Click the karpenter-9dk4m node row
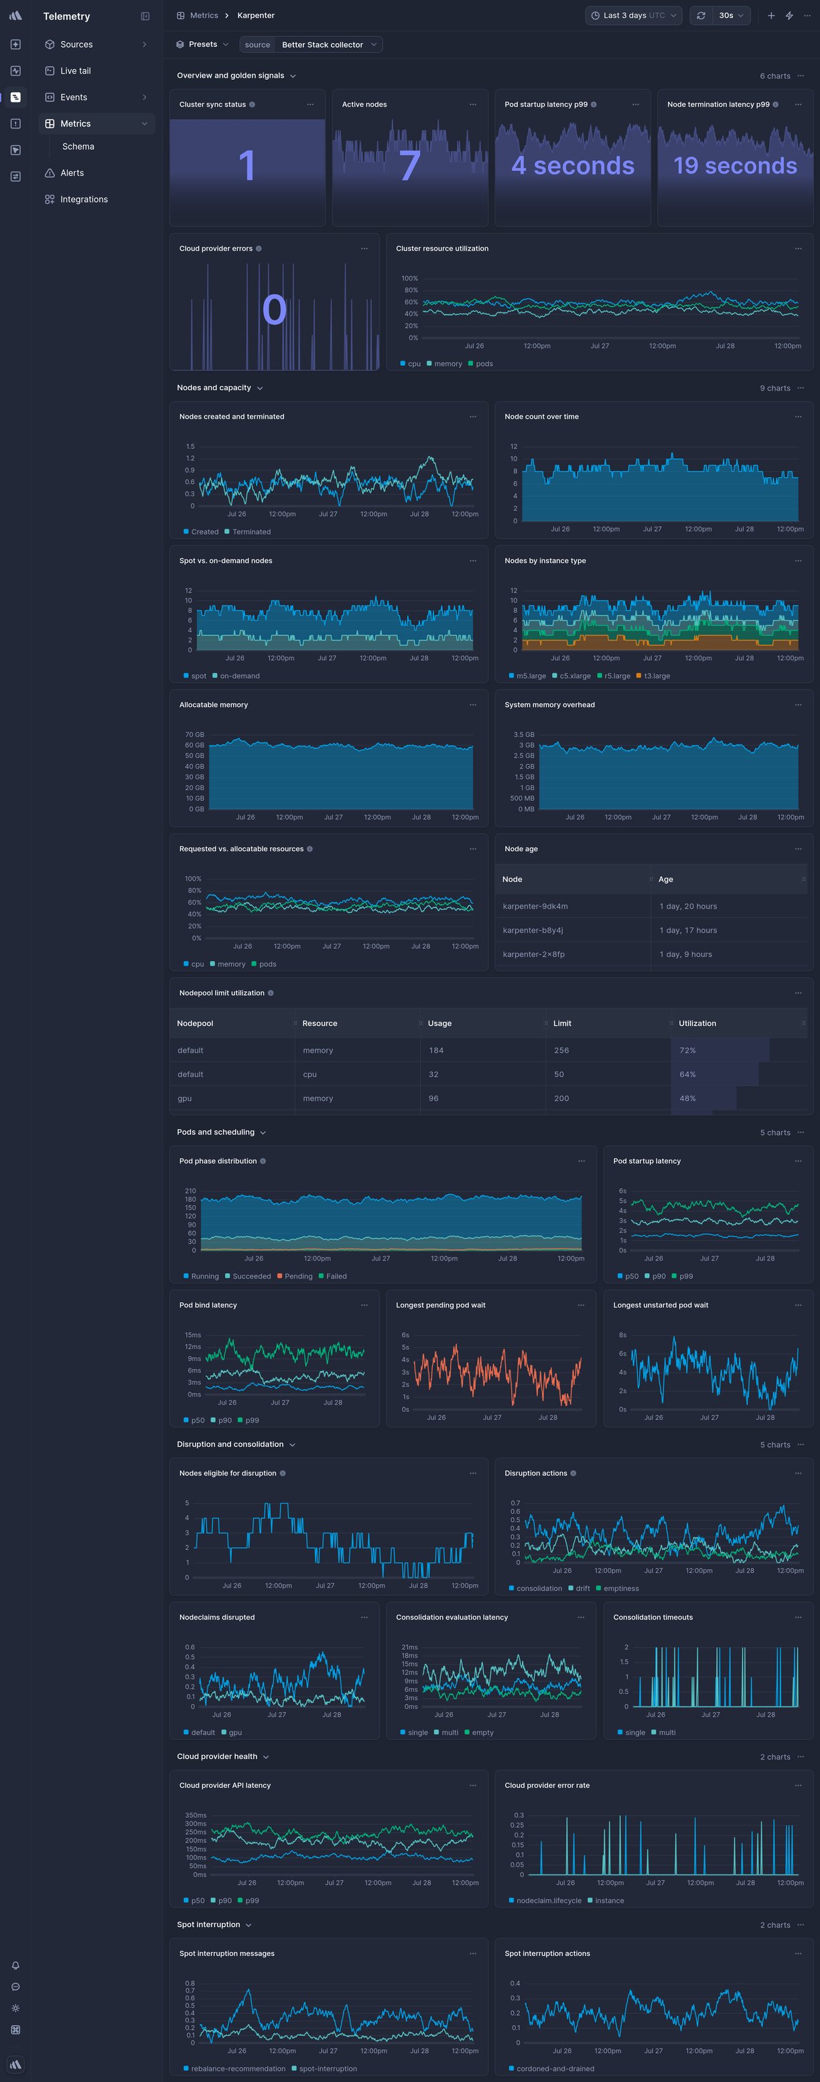 [652, 906]
